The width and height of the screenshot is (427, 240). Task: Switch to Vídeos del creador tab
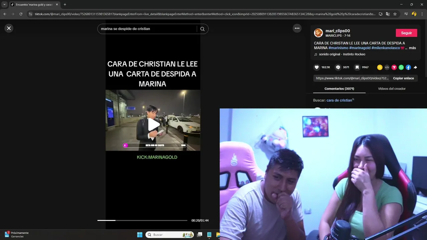pos(392,89)
